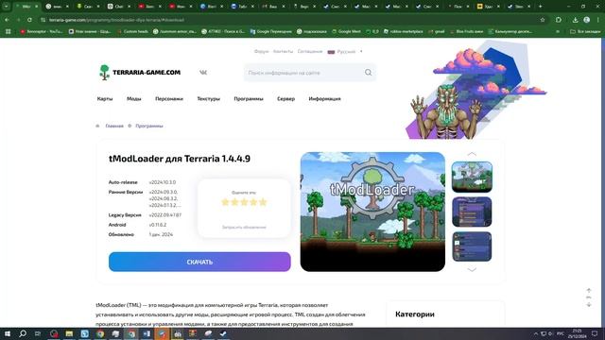Image resolution: width=605 pixels, height=340 pixels.
Task: Open the browser extensions puzzle icon
Action: point(559,20)
